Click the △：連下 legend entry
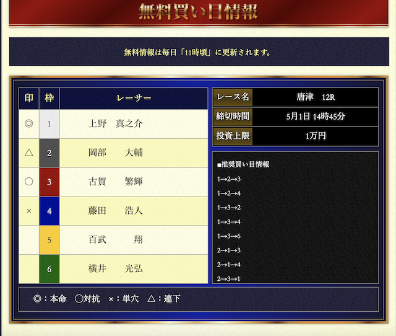Viewport: 396px width, 336px height. point(163,299)
